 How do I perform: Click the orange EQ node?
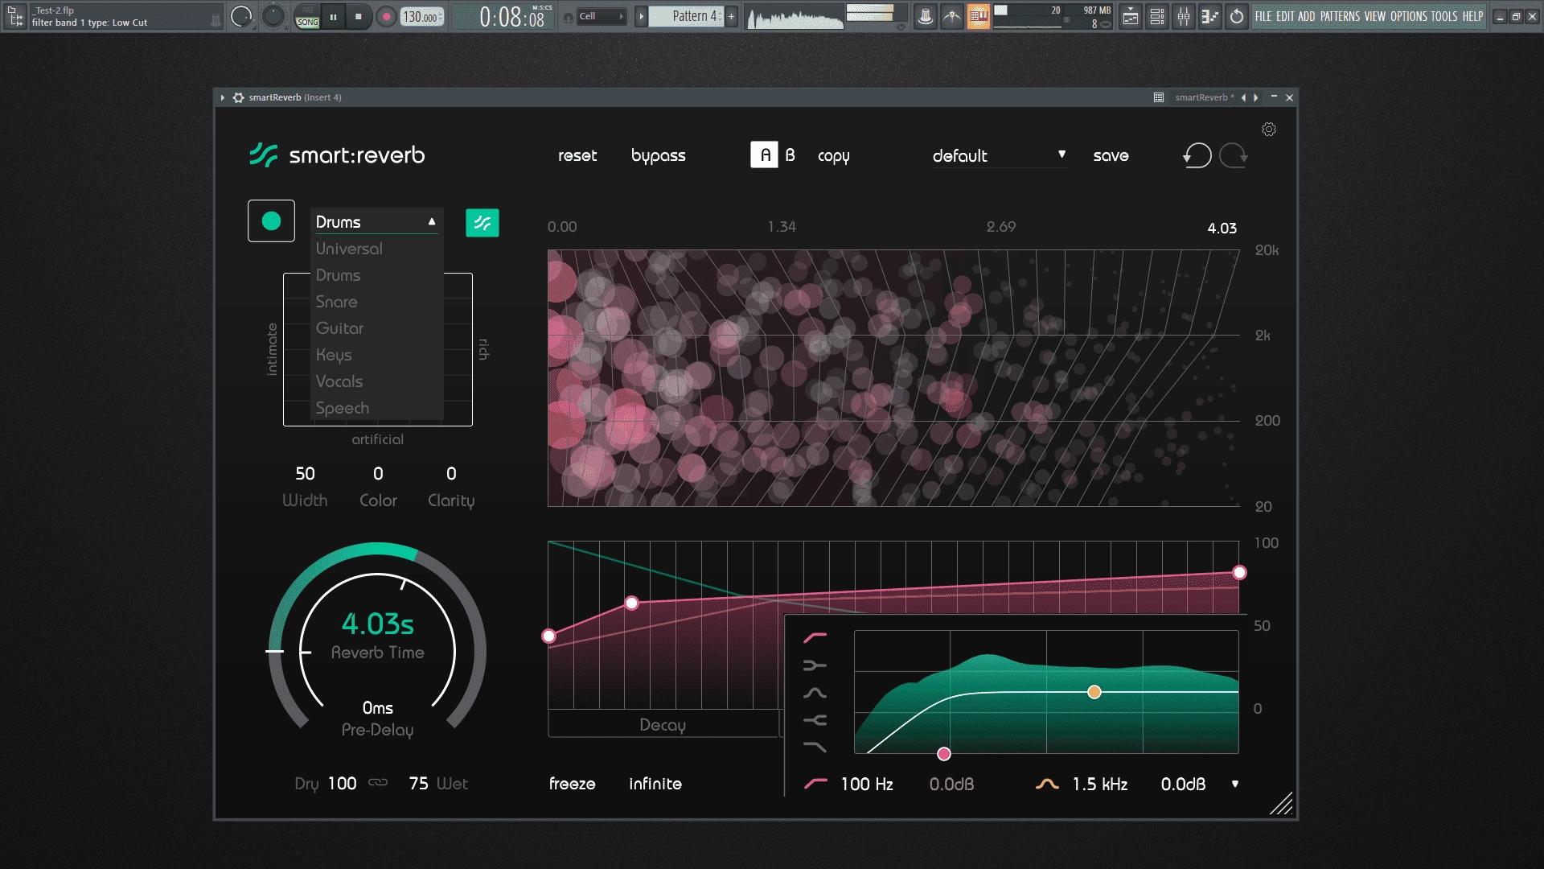pyautogui.click(x=1094, y=692)
